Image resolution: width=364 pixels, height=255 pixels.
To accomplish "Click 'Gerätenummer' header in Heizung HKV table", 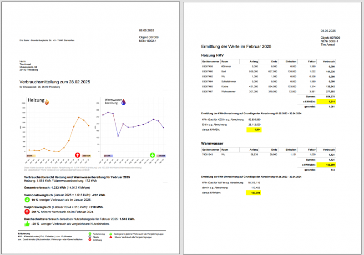I will pos(211,61).
